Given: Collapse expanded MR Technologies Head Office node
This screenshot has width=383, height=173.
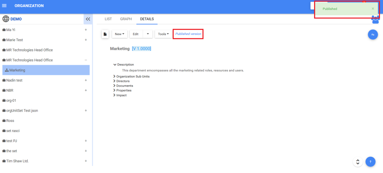Looking at the screenshot, I should point(86,60).
